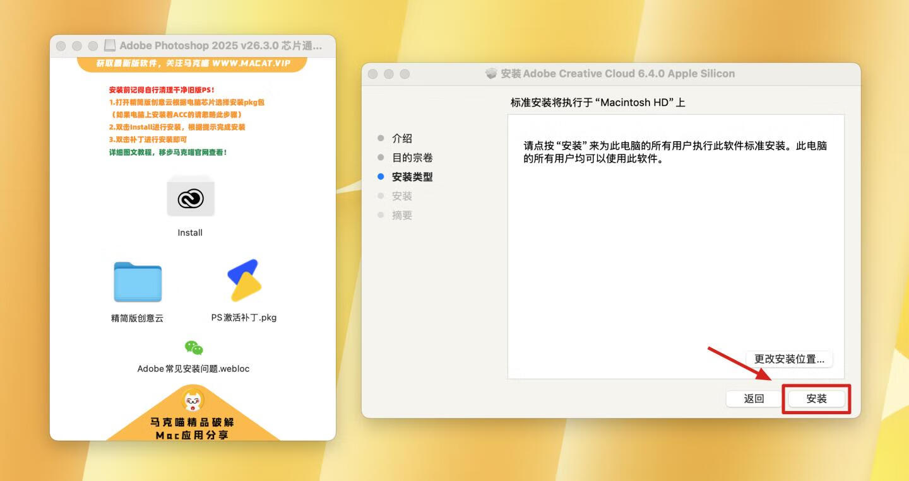The height and width of the screenshot is (481, 909).
Task: Click the Adobe常见安装问题.webloc file name
Action: coord(193,369)
